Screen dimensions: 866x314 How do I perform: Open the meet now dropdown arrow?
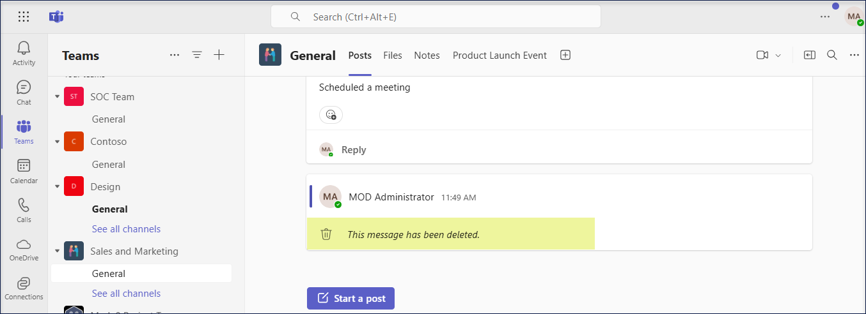click(778, 56)
